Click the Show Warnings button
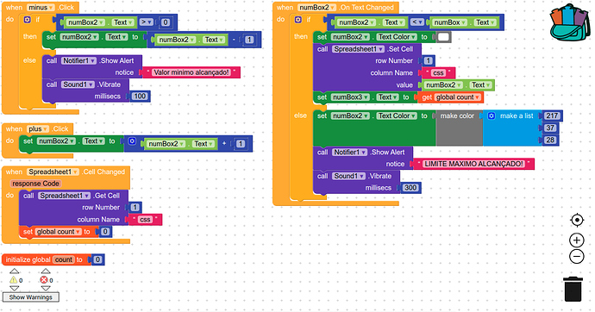 [31, 296]
